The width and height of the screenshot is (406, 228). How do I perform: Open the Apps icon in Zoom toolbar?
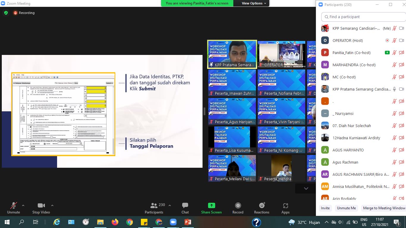(x=285, y=208)
